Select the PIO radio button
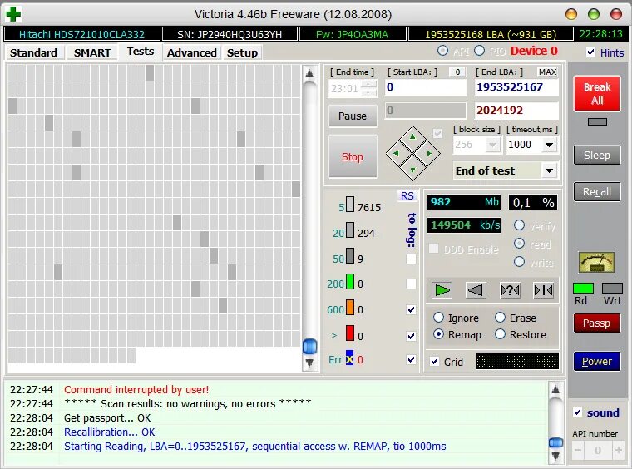The image size is (632, 469). click(x=479, y=51)
